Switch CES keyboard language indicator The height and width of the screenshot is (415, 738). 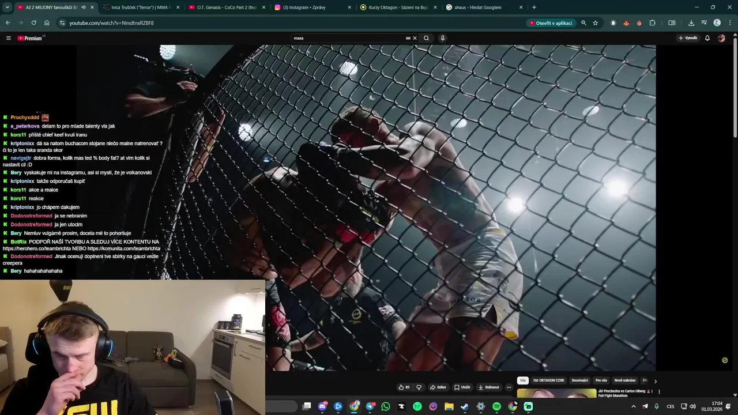point(671,406)
